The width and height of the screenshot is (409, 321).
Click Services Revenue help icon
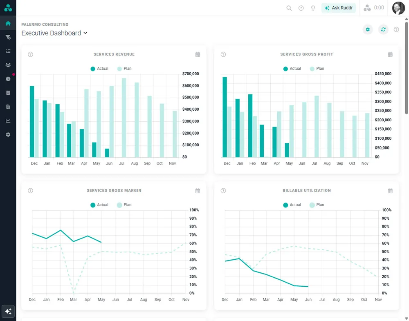point(31,54)
